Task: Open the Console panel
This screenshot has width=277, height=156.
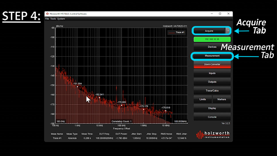Action: point(212,117)
